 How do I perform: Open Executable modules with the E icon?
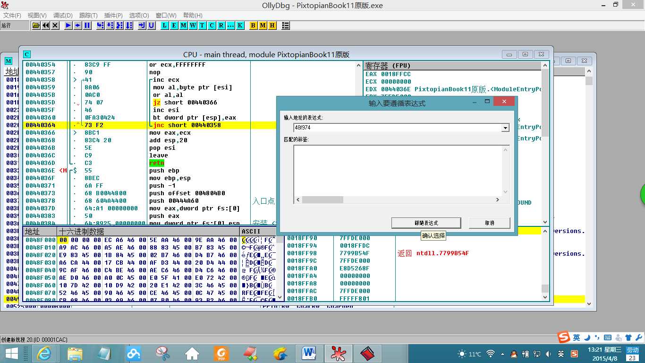pyautogui.click(x=174, y=26)
